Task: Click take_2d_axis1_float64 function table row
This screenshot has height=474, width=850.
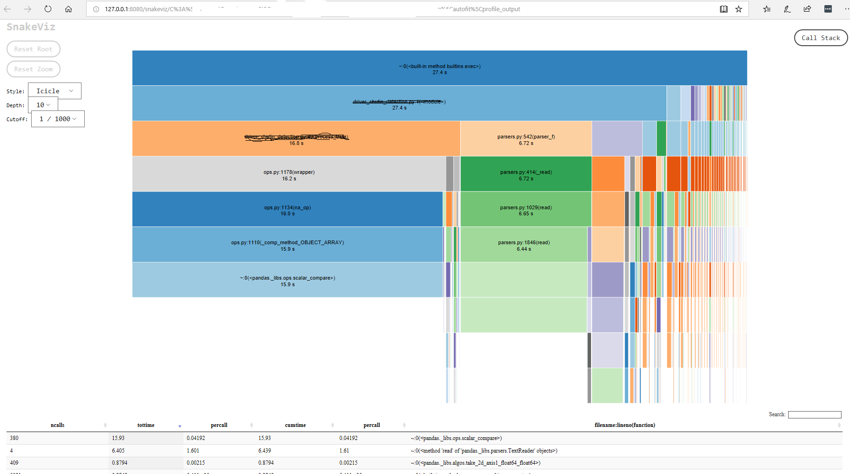Action: point(424,463)
